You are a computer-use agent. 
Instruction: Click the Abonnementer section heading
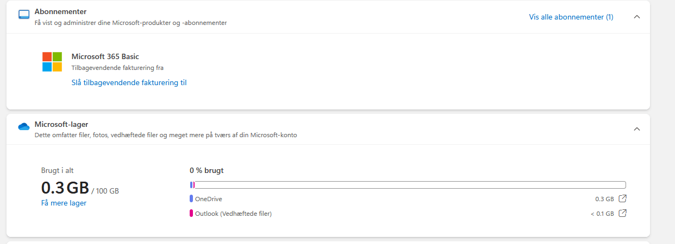(x=60, y=11)
